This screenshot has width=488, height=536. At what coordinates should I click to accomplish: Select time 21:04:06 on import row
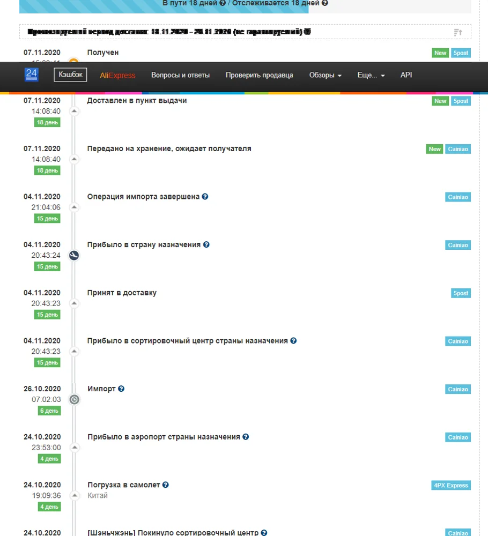(x=46, y=207)
